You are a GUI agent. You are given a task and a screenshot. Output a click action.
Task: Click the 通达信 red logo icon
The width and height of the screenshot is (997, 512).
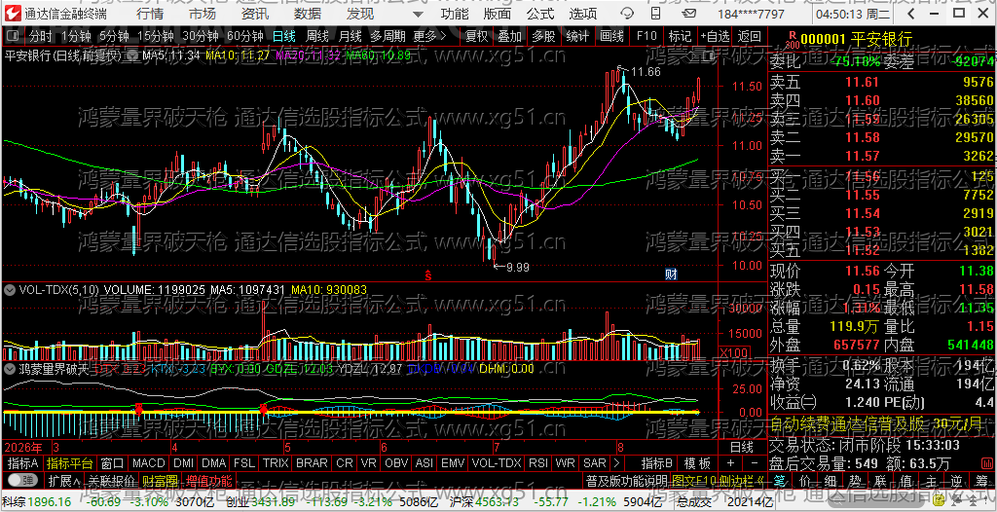(14, 14)
